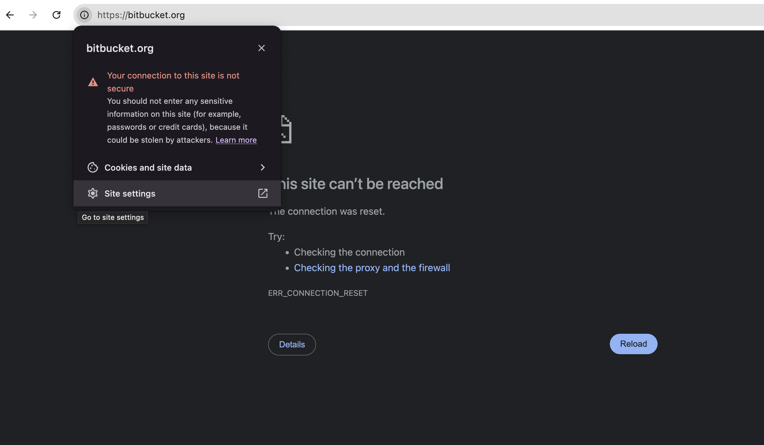
Task: Expand the Cookies and site data chevron
Action: (x=263, y=167)
